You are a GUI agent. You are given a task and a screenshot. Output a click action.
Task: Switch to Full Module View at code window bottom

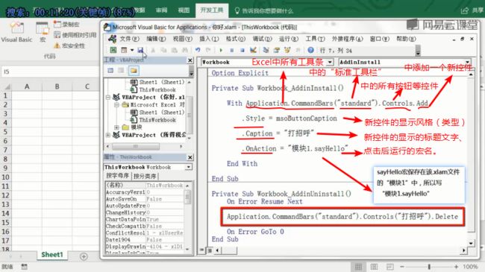[x=210, y=250]
